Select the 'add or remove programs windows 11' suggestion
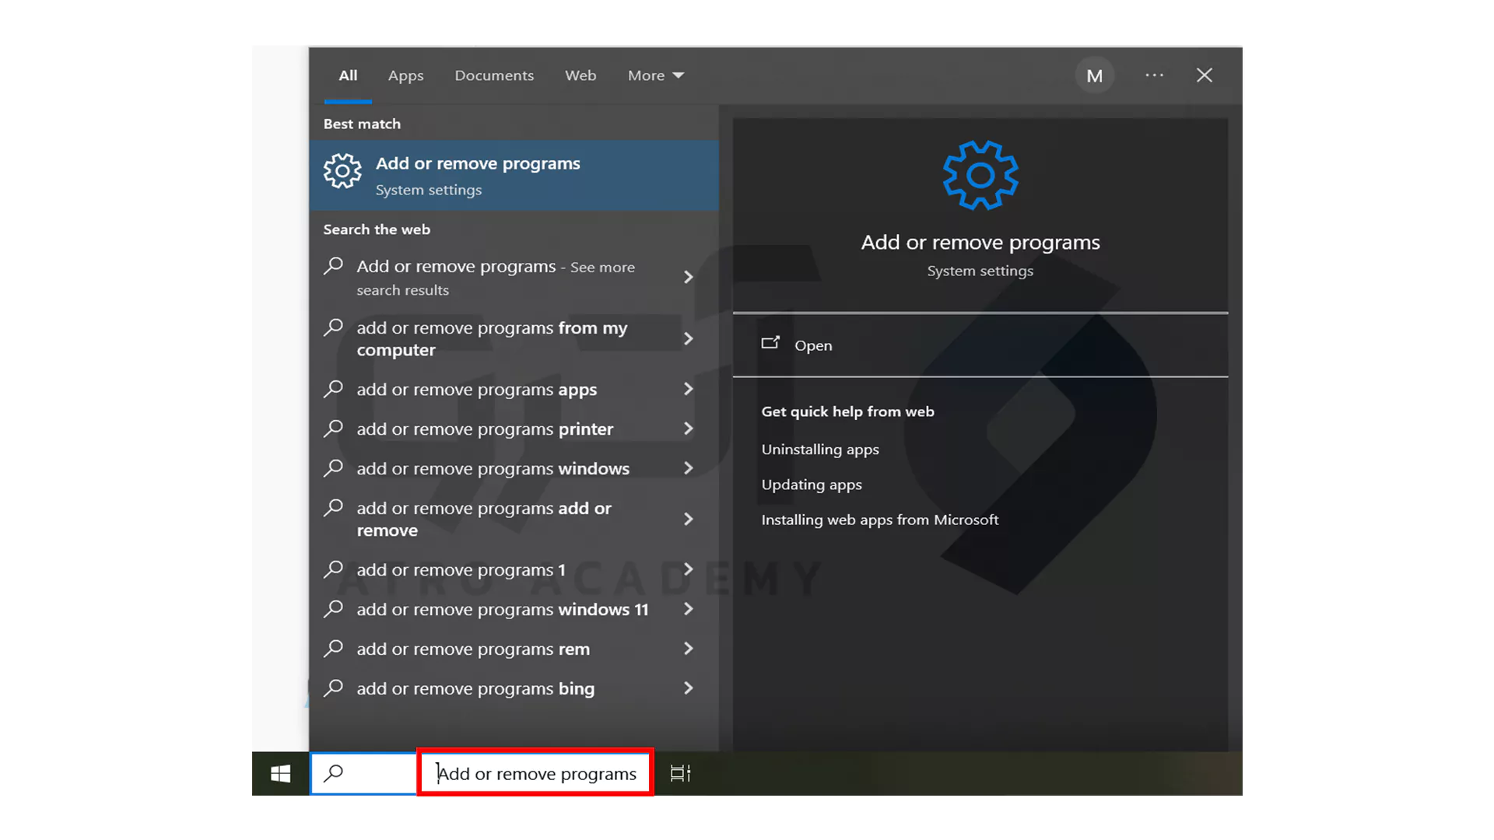 coord(502,610)
